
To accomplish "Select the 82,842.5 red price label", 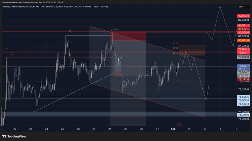I will [243, 16].
